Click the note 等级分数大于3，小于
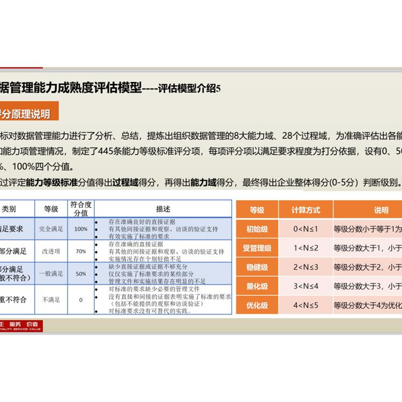The width and height of the screenshot is (402, 402). coord(368,286)
